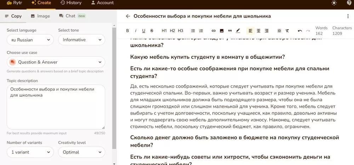The width and height of the screenshot is (354, 165).
Task: Open the text highlight color tool
Action: click(x=238, y=31)
